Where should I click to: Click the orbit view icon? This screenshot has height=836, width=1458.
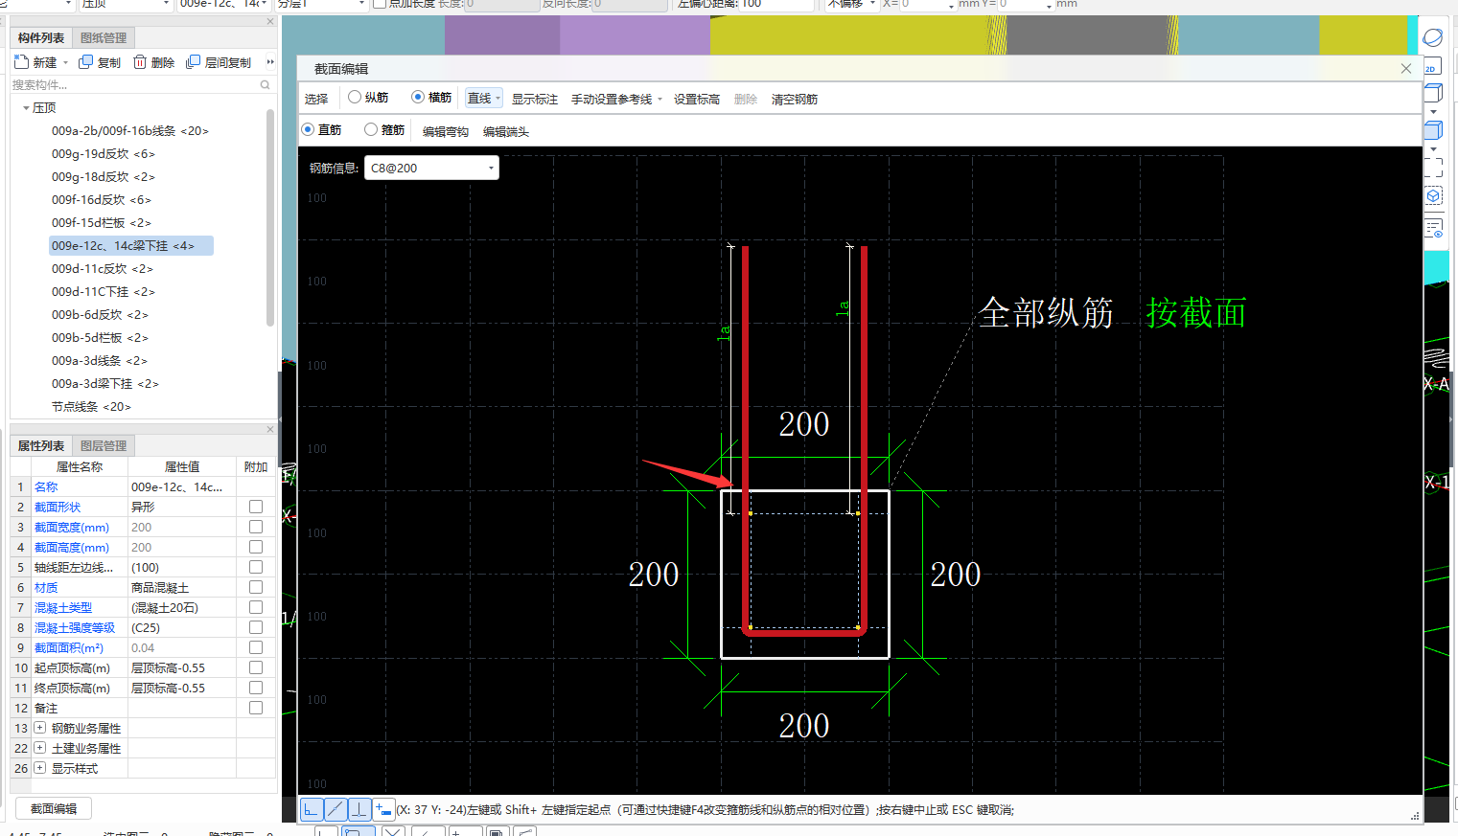click(x=1433, y=37)
